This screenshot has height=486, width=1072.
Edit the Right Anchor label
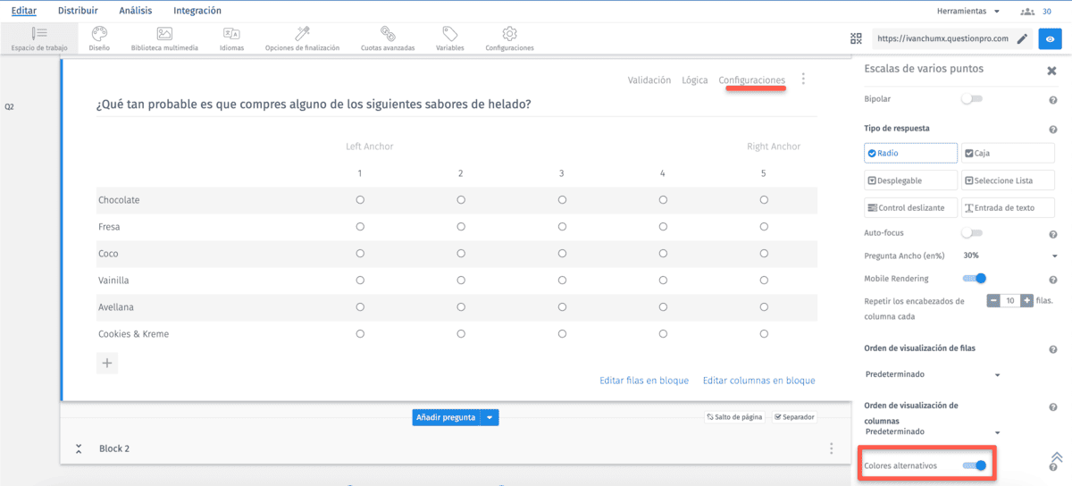[774, 147]
